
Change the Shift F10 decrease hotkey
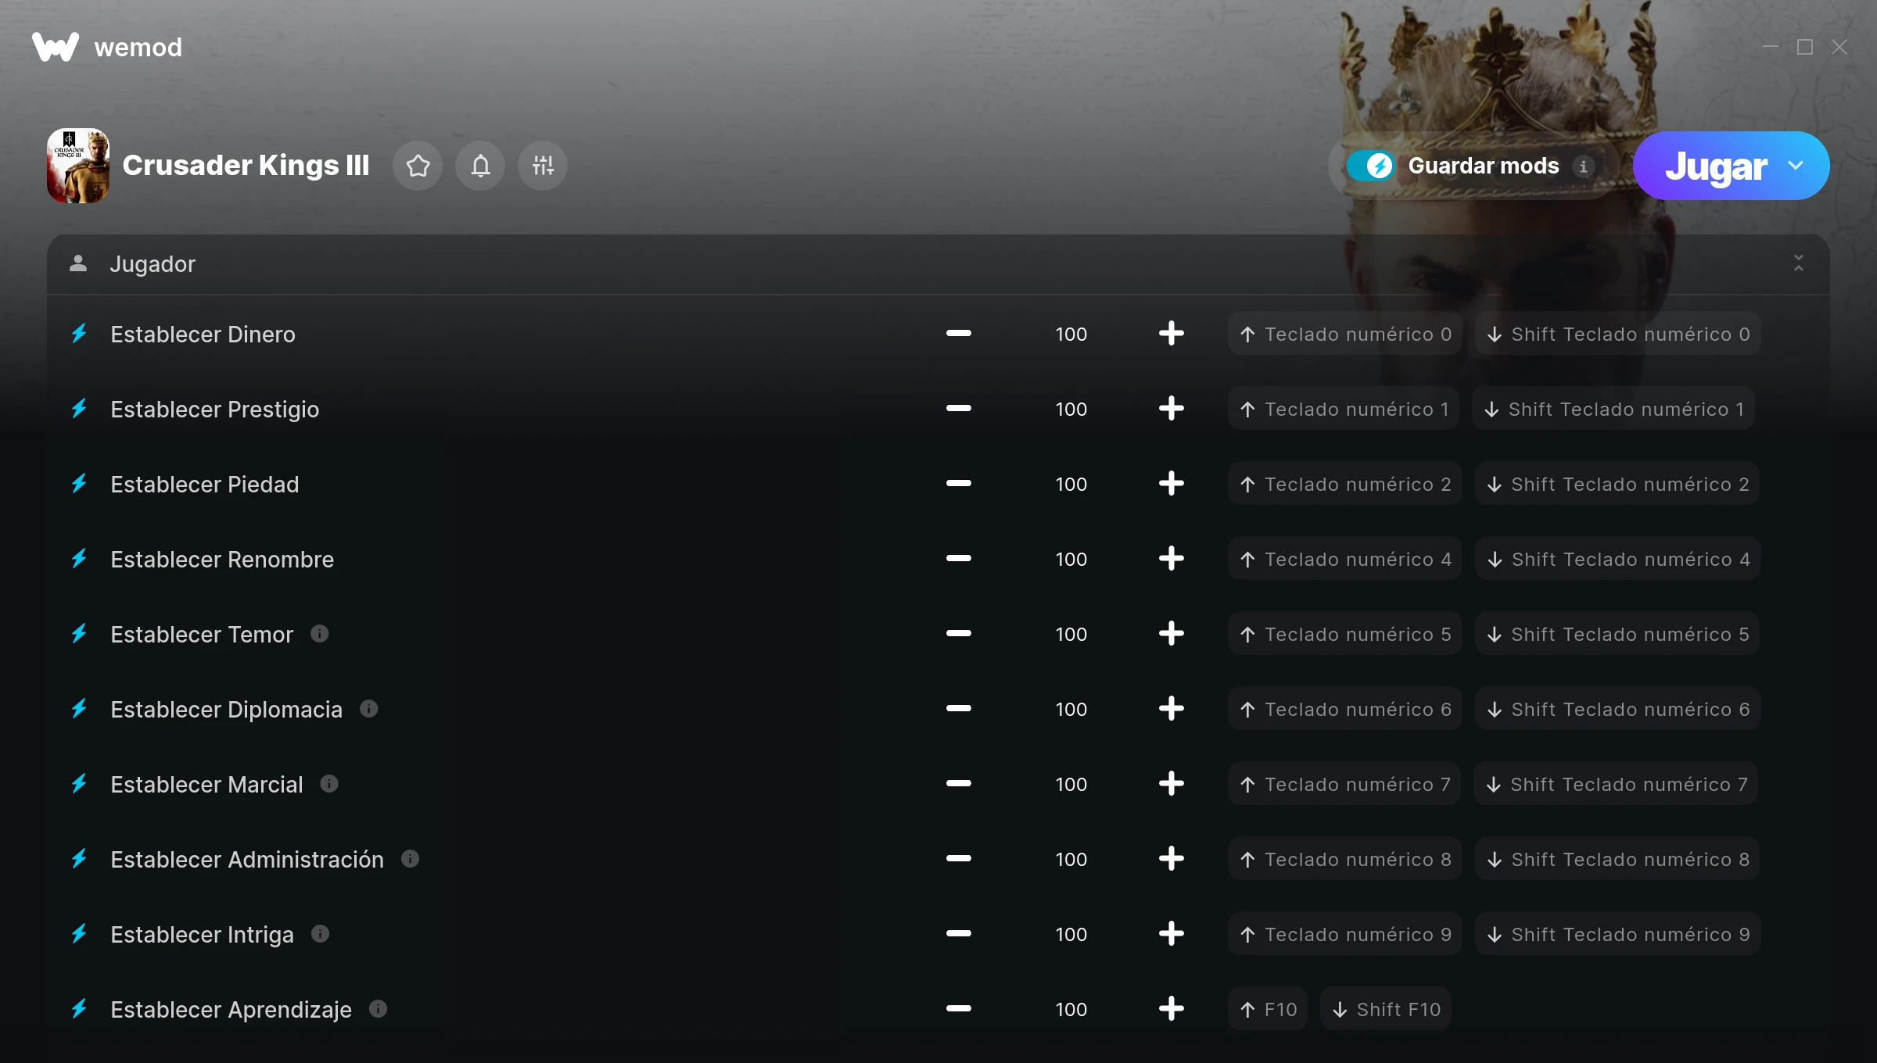tap(1386, 1009)
